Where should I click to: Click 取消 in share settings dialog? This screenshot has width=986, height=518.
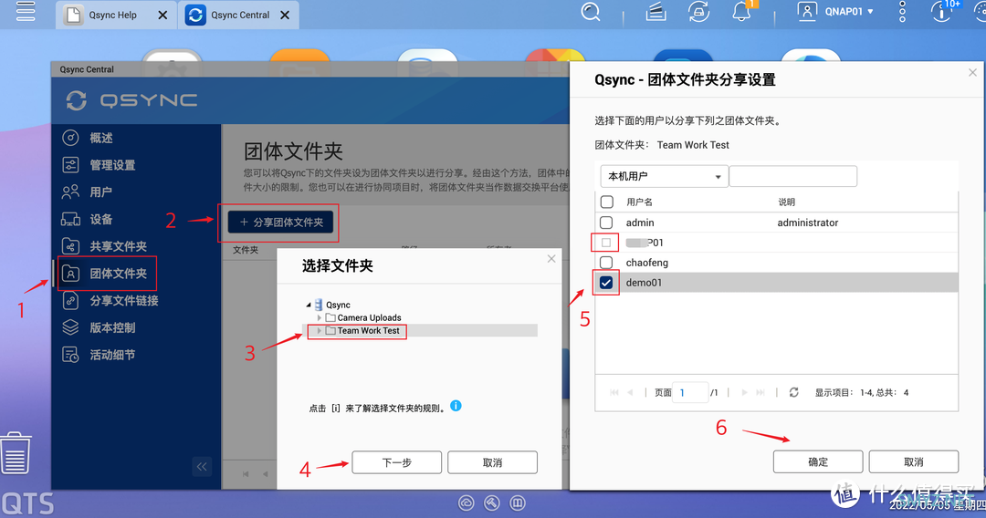(x=914, y=462)
